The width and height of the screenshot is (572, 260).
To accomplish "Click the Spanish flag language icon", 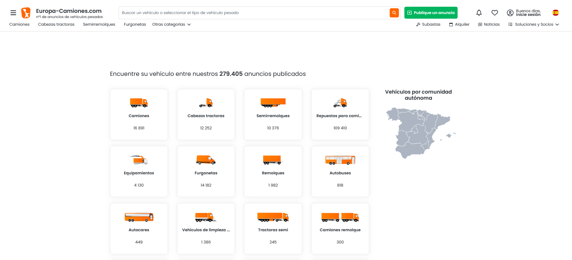I will 555,13.
